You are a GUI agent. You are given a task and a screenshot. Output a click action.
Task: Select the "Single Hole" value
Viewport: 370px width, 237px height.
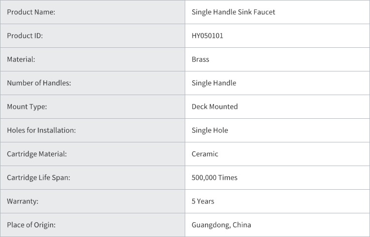[x=210, y=131]
